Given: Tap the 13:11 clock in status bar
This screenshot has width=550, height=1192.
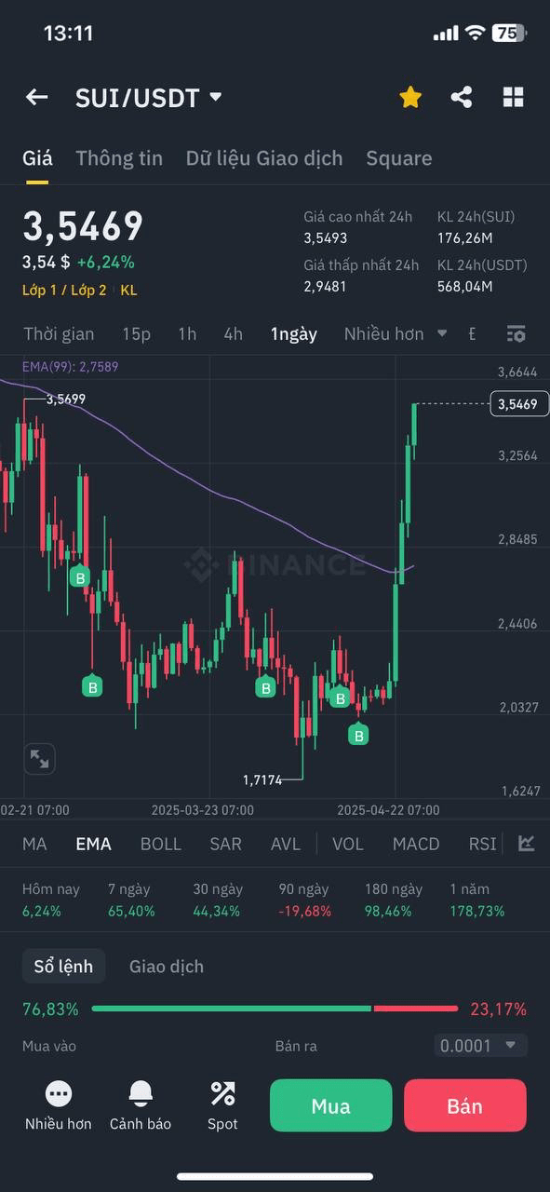Looking at the screenshot, I should (68, 34).
